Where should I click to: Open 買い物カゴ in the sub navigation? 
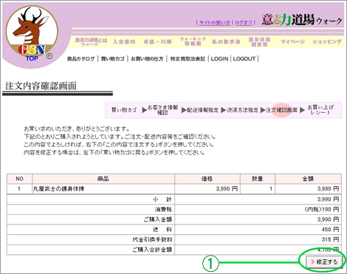click(x=113, y=59)
